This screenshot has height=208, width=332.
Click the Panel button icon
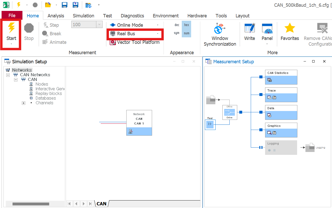click(267, 29)
